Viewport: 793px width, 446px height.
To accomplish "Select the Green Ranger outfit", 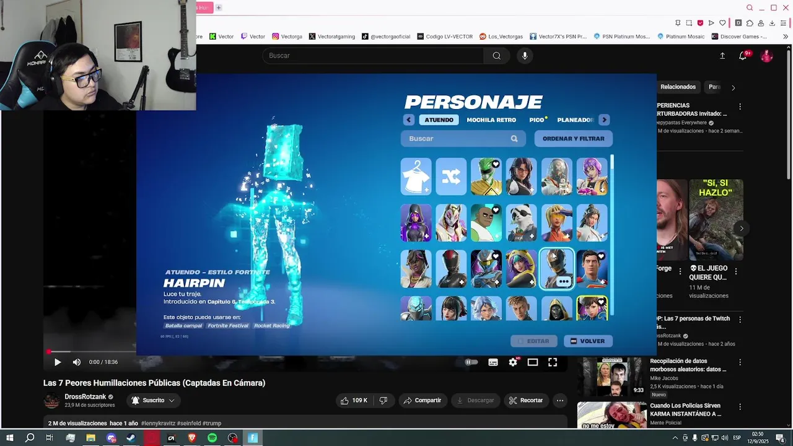I will point(486,177).
